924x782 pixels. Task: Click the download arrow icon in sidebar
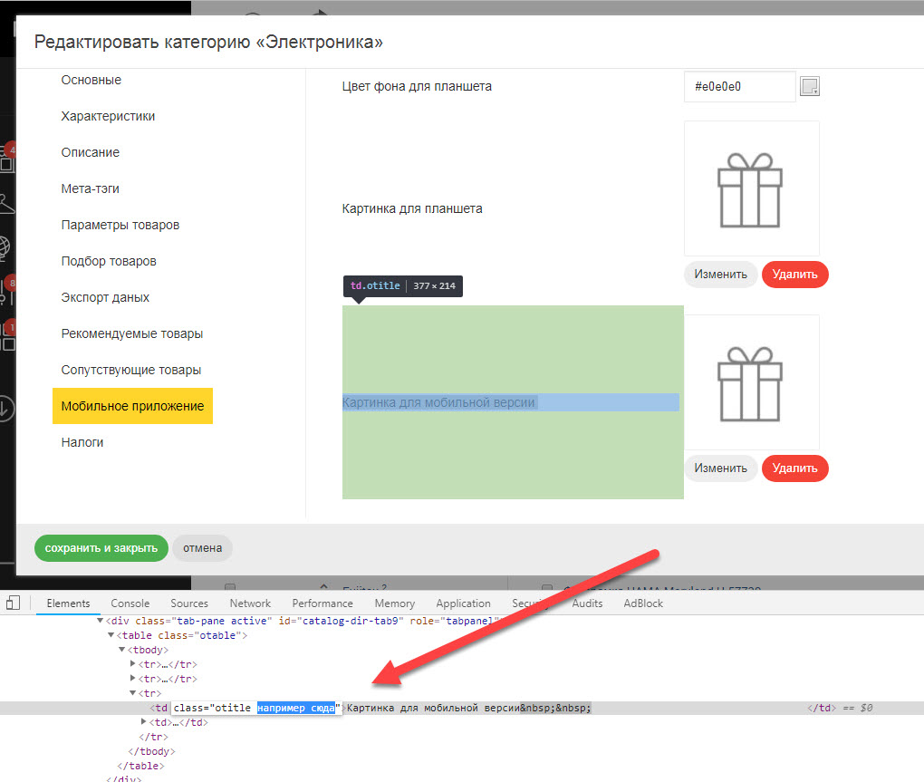[5, 408]
